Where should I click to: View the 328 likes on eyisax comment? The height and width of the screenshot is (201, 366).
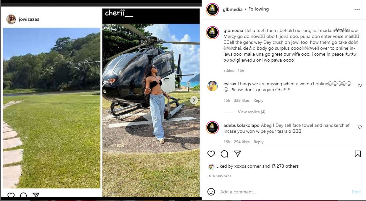[241, 100]
